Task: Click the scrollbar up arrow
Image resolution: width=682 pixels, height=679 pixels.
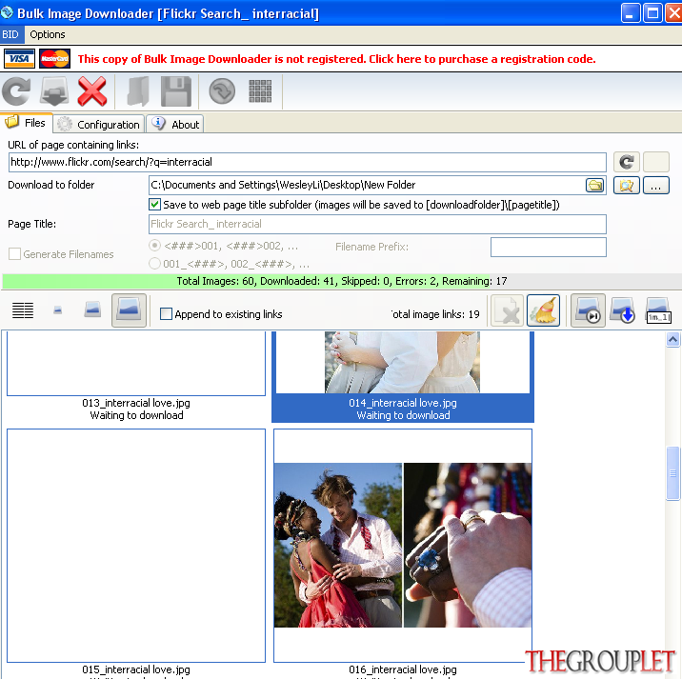Action: pyautogui.click(x=672, y=339)
